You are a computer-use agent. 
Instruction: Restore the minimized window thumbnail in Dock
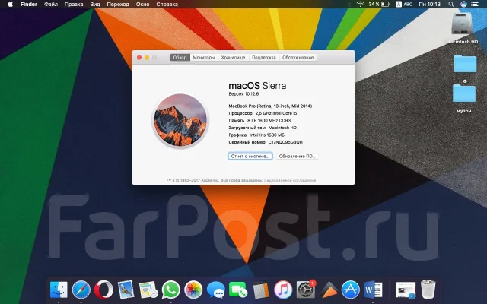(406, 290)
